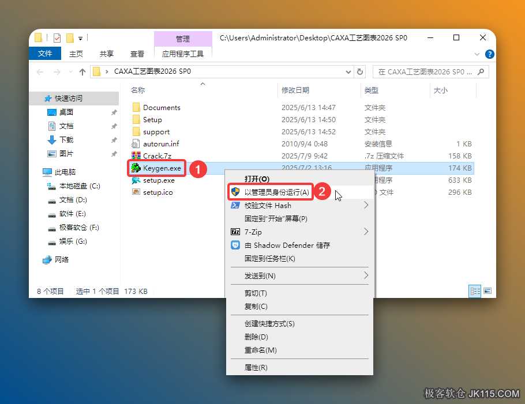The image size is (525, 404).
Task: Sort by 名称 column header
Action: click(x=138, y=90)
